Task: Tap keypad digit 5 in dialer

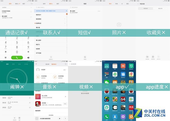Action: point(17,43)
